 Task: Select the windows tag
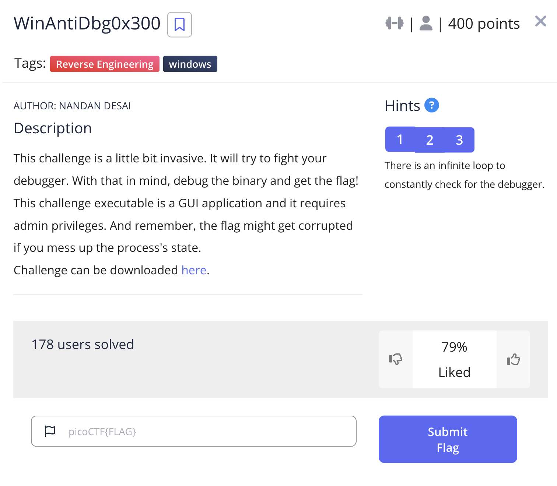click(190, 64)
